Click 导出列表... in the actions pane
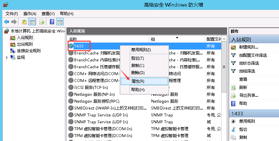Screen dimensions: 279x141 point(248,95)
